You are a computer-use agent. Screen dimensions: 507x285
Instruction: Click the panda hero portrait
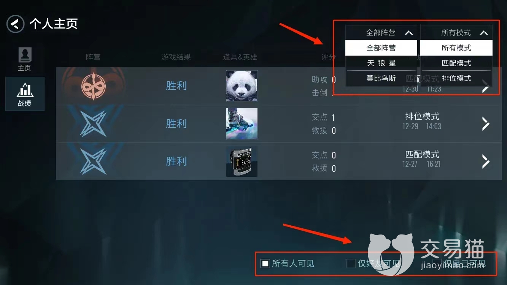[x=242, y=86]
